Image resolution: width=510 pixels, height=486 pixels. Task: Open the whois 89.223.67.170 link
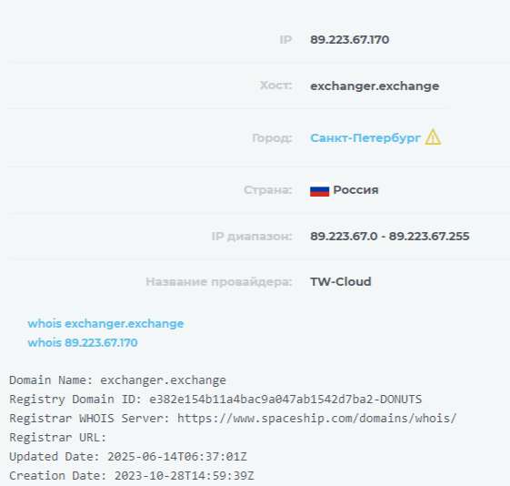(x=83, y=343)
